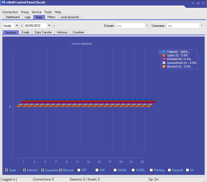Viewport: 207px width, 182px height.
Task: Enable the SURBL checkbox
Action: click(133, 170)
